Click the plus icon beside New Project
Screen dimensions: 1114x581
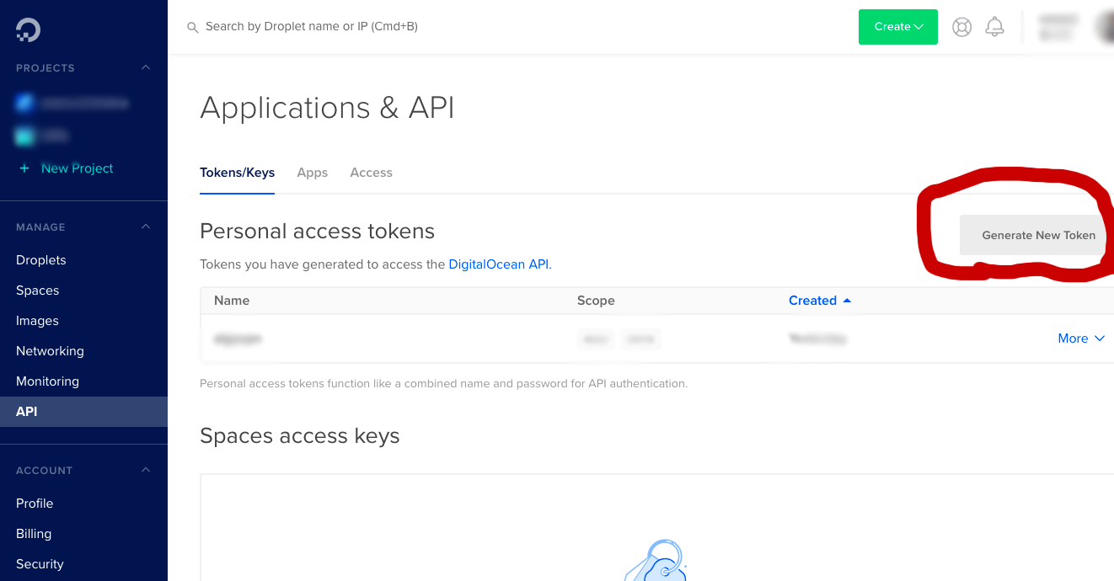click(24, 168)
